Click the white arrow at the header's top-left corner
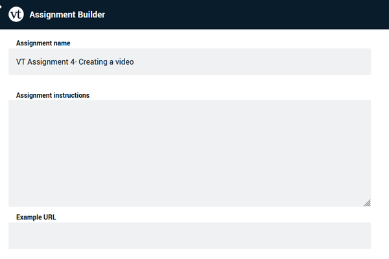Screen dimensions: 389x259 [1, 6]
